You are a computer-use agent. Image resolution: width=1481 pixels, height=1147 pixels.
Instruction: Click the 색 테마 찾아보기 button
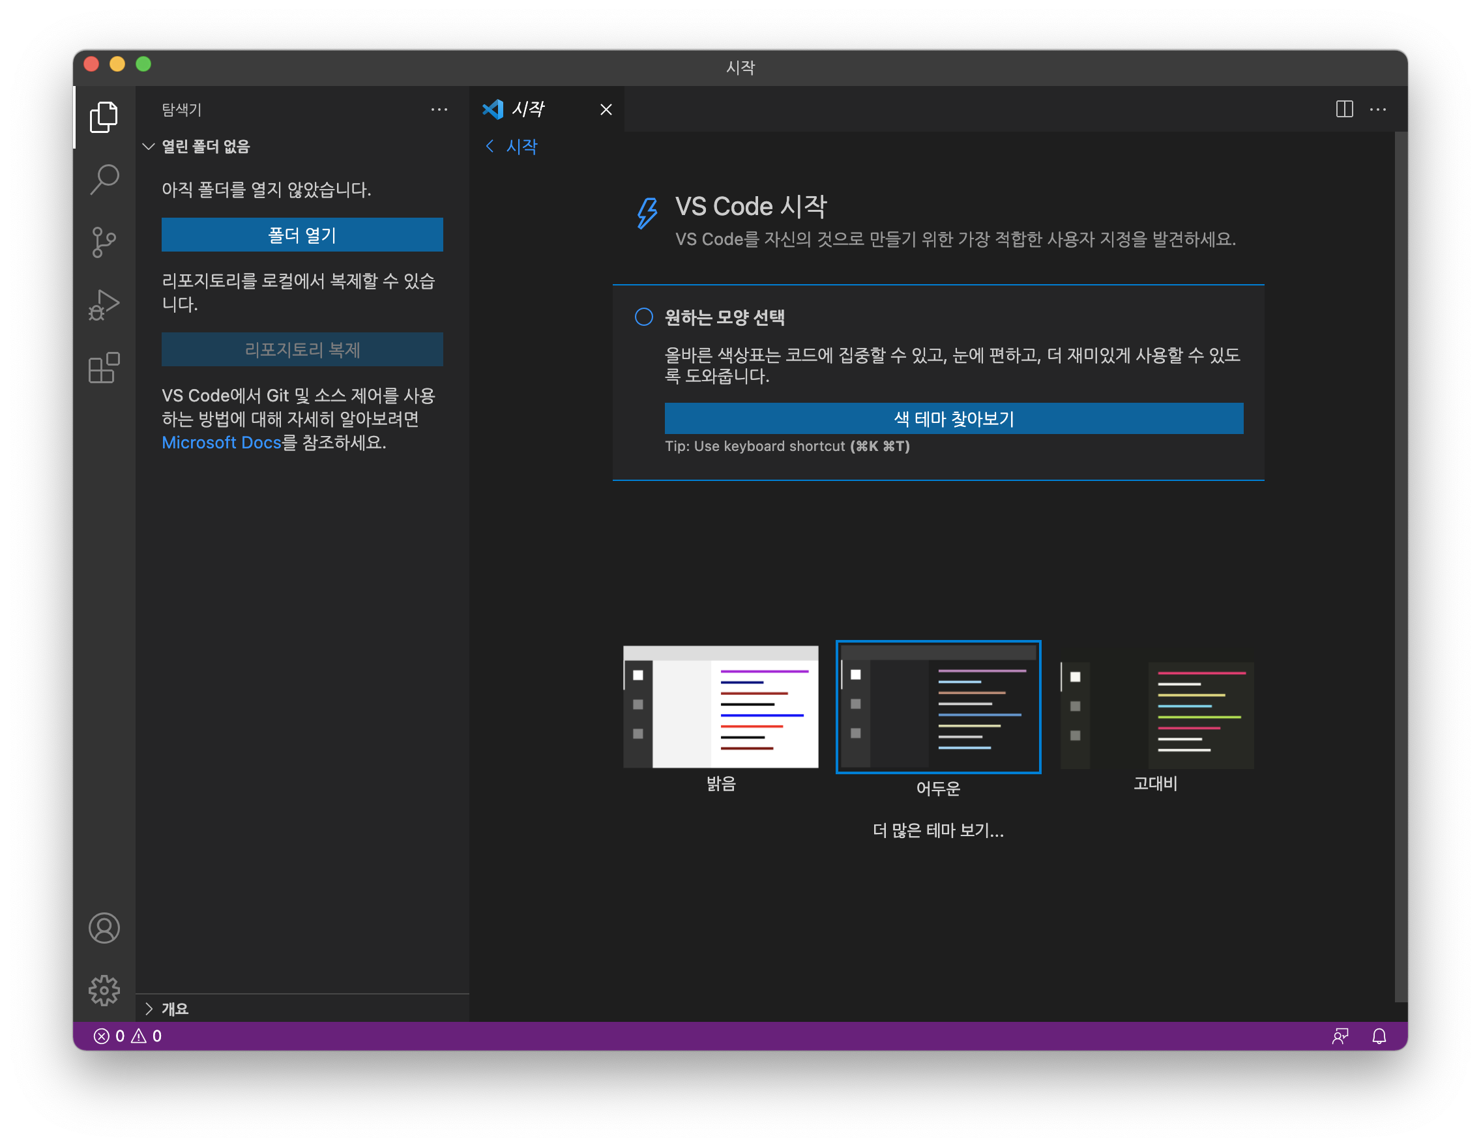[954, 418]
